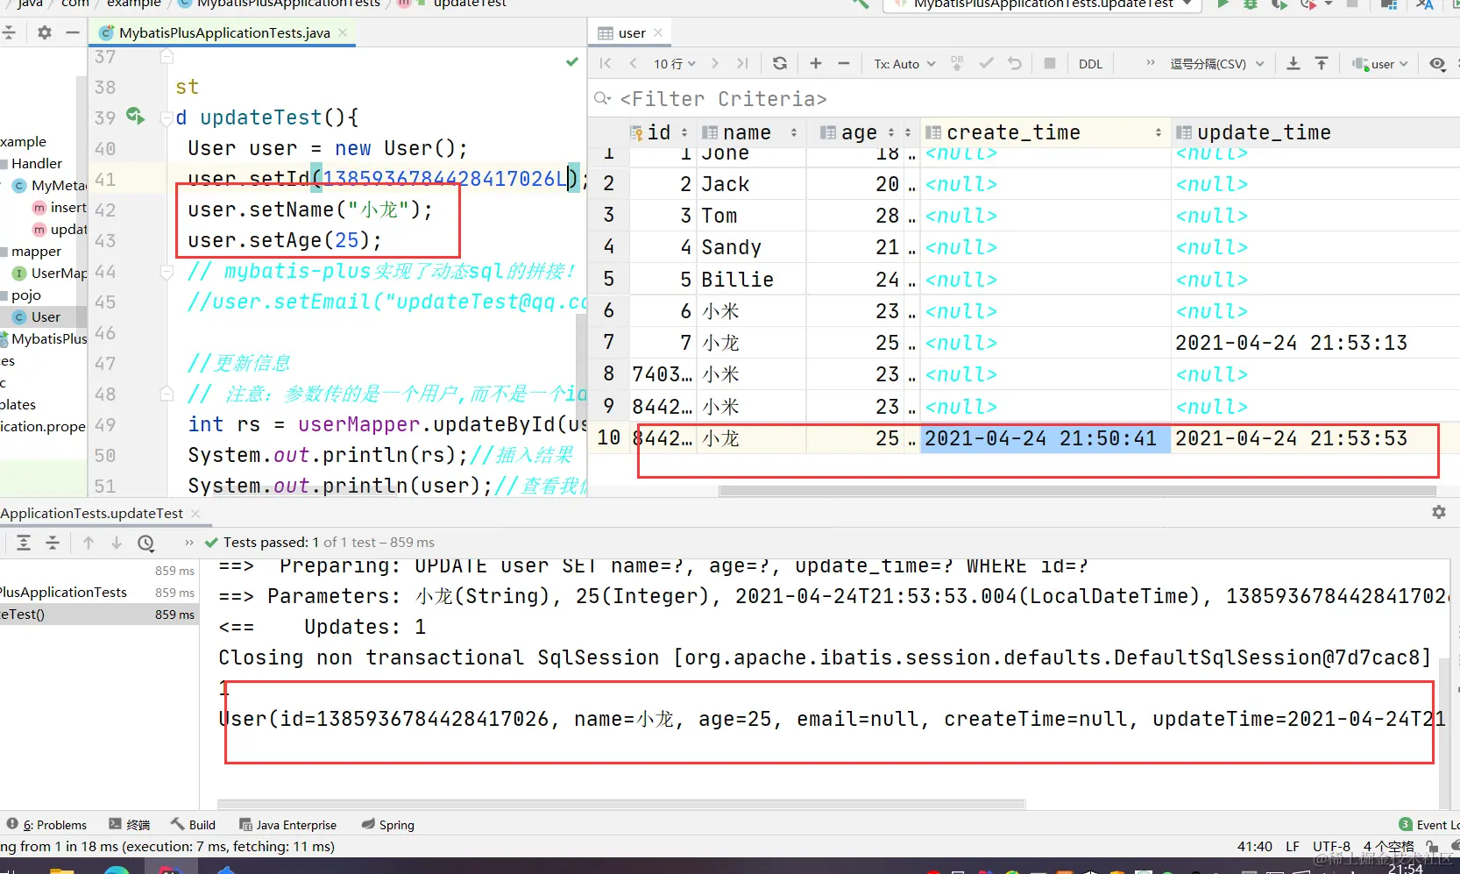Screen dimensions: 1460x874
Task: Export table data with download icon
Action: tap(1293, 63)
